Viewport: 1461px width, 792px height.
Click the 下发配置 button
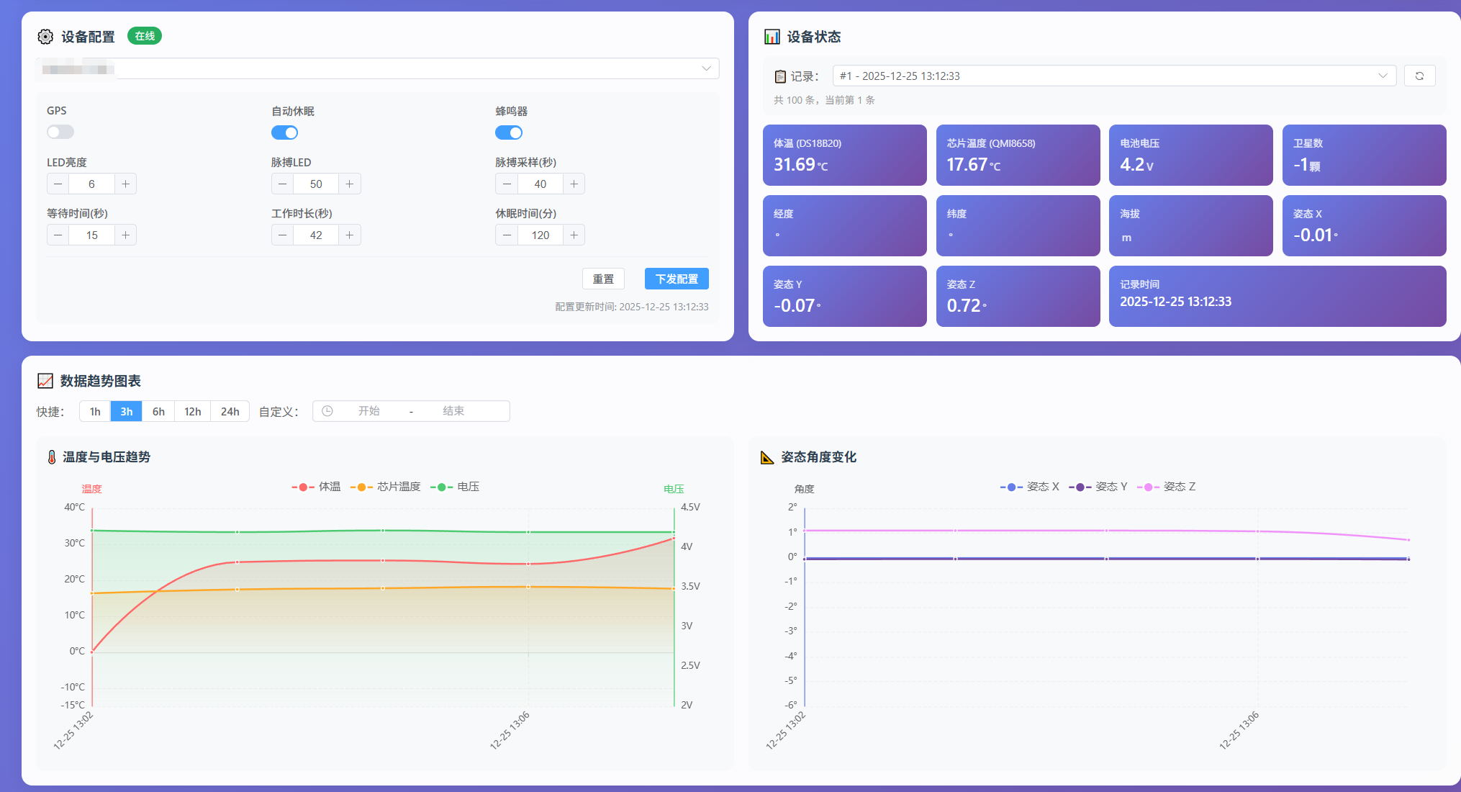point(676,279)
